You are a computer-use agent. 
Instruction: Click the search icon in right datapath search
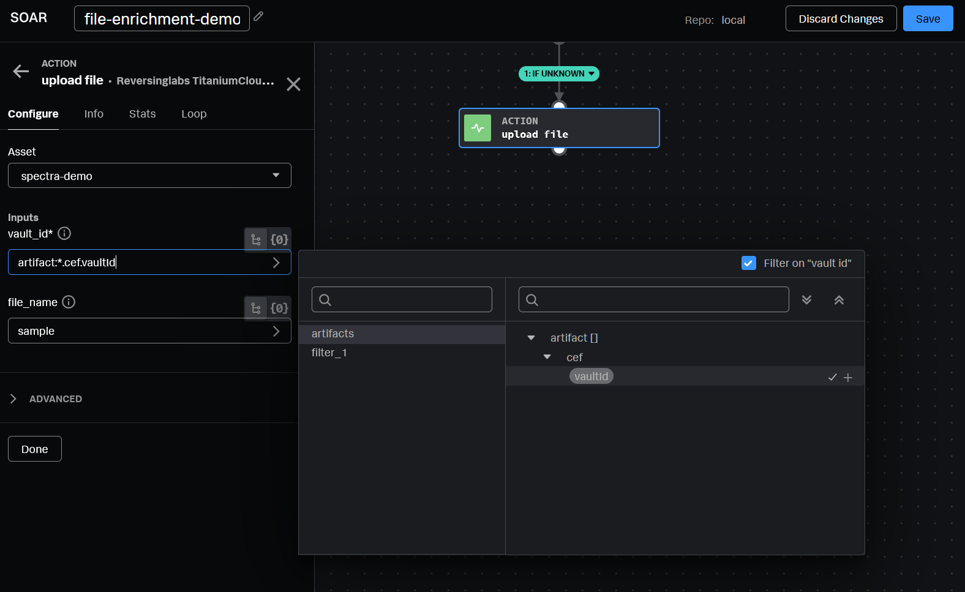click(x=532, y=300)
